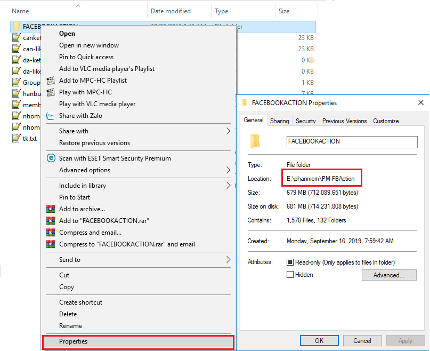Viewport: 430px width, 351px height.
Task: Toggle the Read-only attribute checkbox
Action: 290,262
